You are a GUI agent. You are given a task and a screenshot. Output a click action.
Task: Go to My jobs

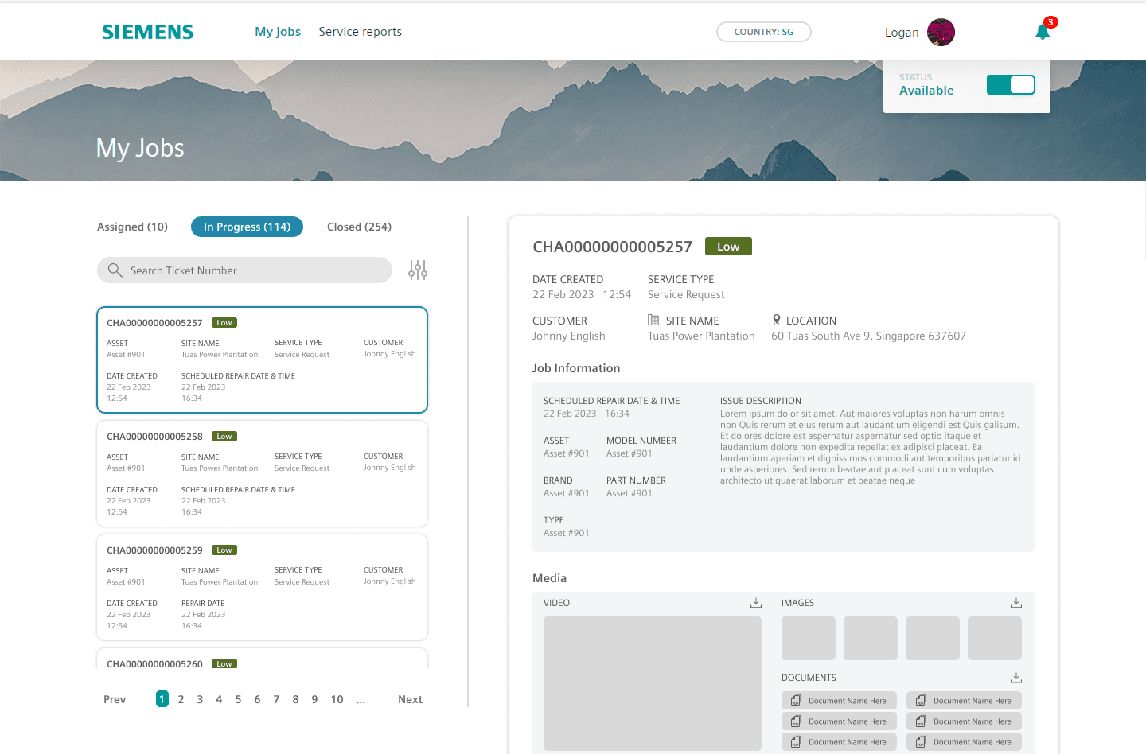click(278, 32)
